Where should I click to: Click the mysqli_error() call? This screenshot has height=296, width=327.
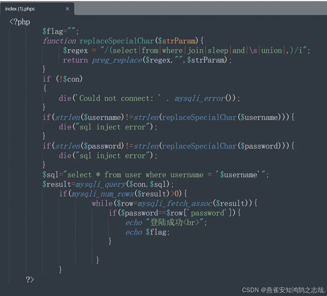205,98
